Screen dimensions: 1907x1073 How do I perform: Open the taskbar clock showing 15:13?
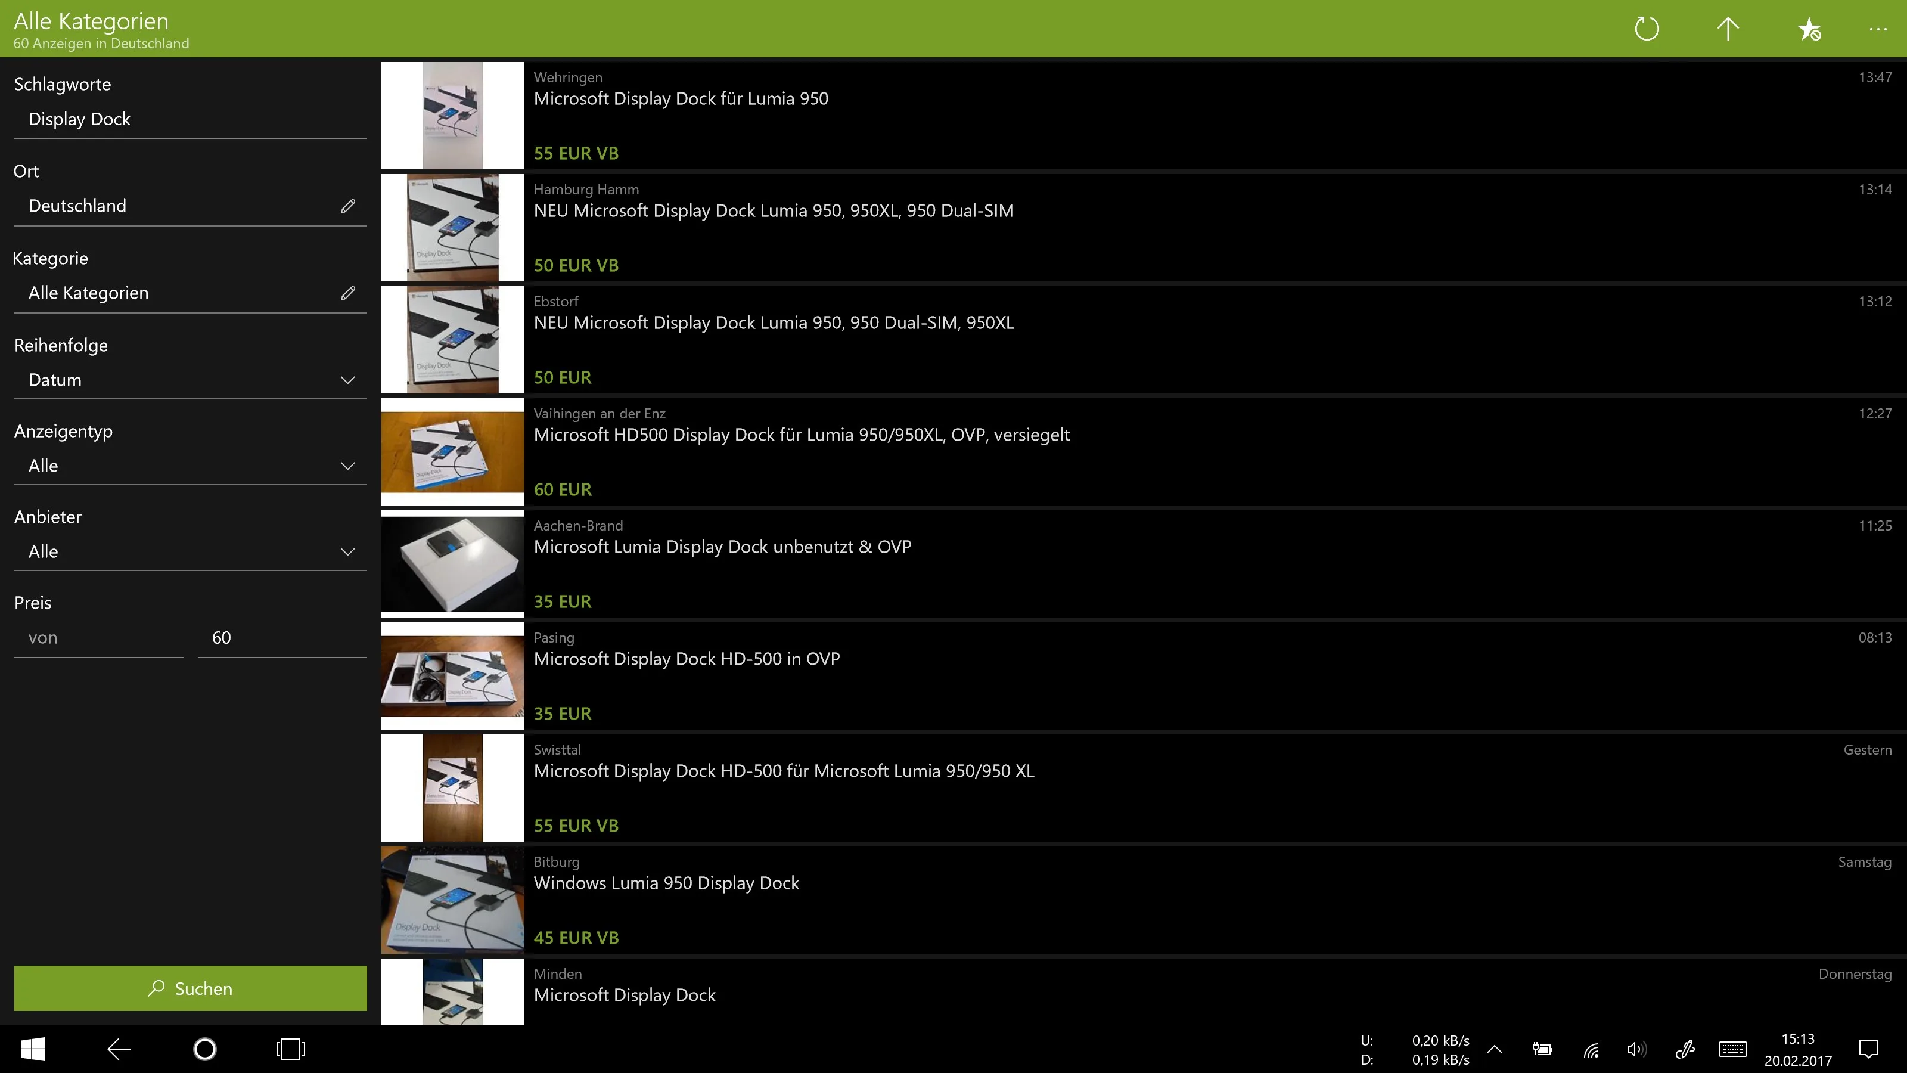click(1797, 1049)
